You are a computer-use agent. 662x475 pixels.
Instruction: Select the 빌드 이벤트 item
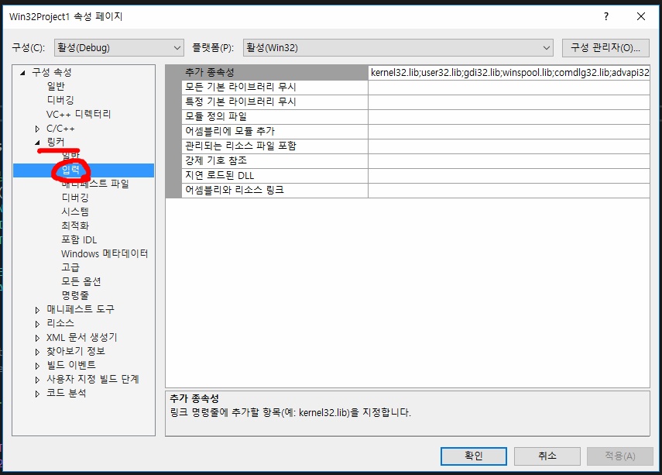[x=71, y=365]
